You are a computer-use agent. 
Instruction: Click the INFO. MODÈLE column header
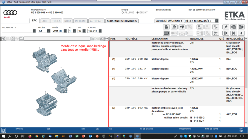tap(235, 39)
